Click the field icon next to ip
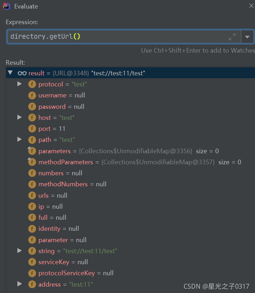Image resolution: width=255 pixels, height=293 pixels. [32, 207]
